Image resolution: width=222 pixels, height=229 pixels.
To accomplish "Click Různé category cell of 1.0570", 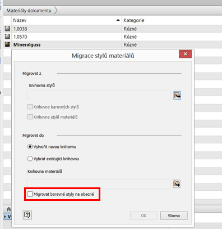I will click(x=130, y=37).
